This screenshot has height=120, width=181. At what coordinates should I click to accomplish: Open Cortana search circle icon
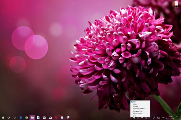(9, 118)
